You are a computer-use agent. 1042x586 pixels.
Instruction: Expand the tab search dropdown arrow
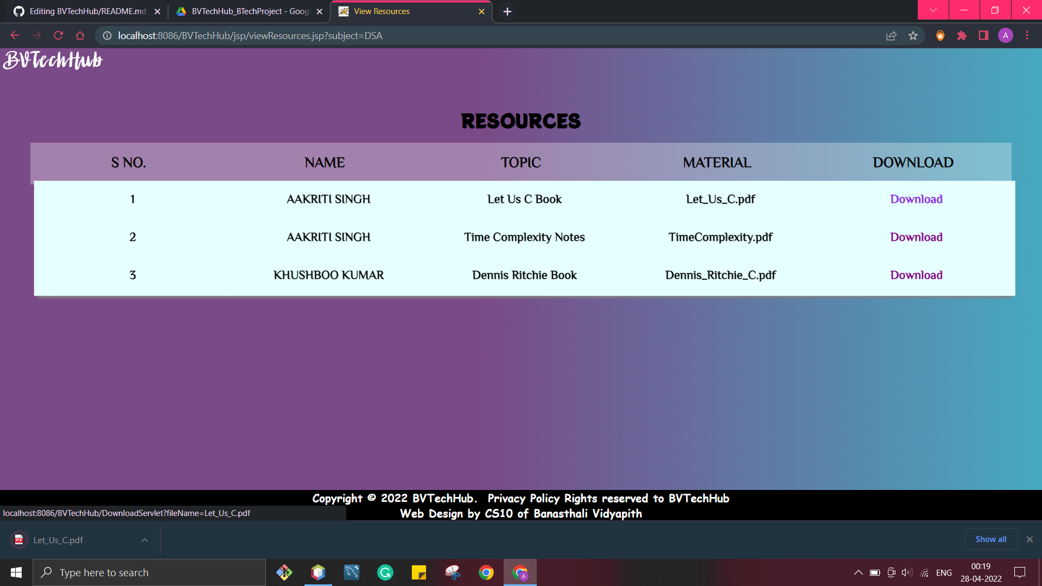[x=933, y=10]
